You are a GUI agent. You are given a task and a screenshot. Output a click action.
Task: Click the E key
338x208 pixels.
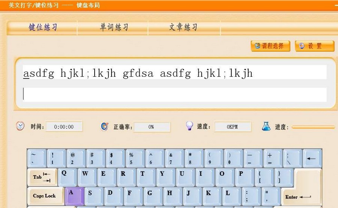[x=107, y=177]
